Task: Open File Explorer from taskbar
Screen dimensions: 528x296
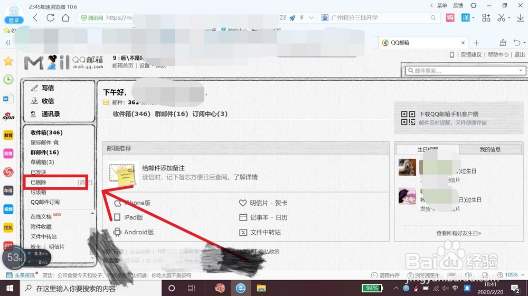Action: tap(261, 288)
